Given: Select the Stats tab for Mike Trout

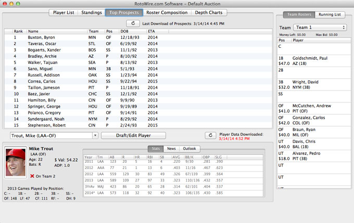Looking at the screenshot, I should pyautogui.click(x=156, y=149).
